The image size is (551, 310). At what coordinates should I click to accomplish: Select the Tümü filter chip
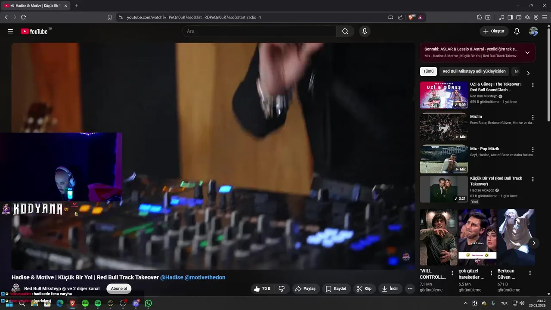[428, 71]
